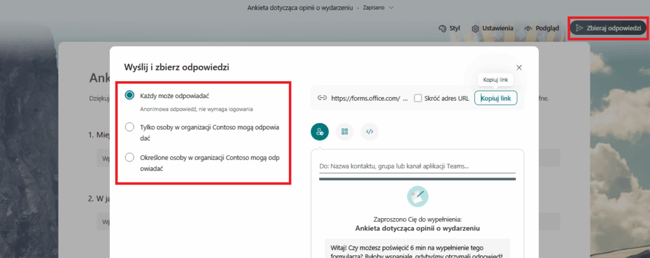Focus the Do: recipients input field
Viewport: 650px width, 258px height.
pos(417,167)
